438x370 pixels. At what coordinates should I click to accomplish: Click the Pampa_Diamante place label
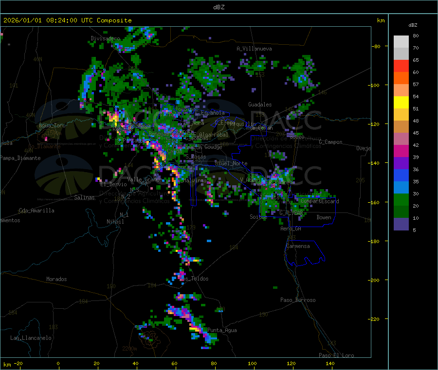click(20, 158)
